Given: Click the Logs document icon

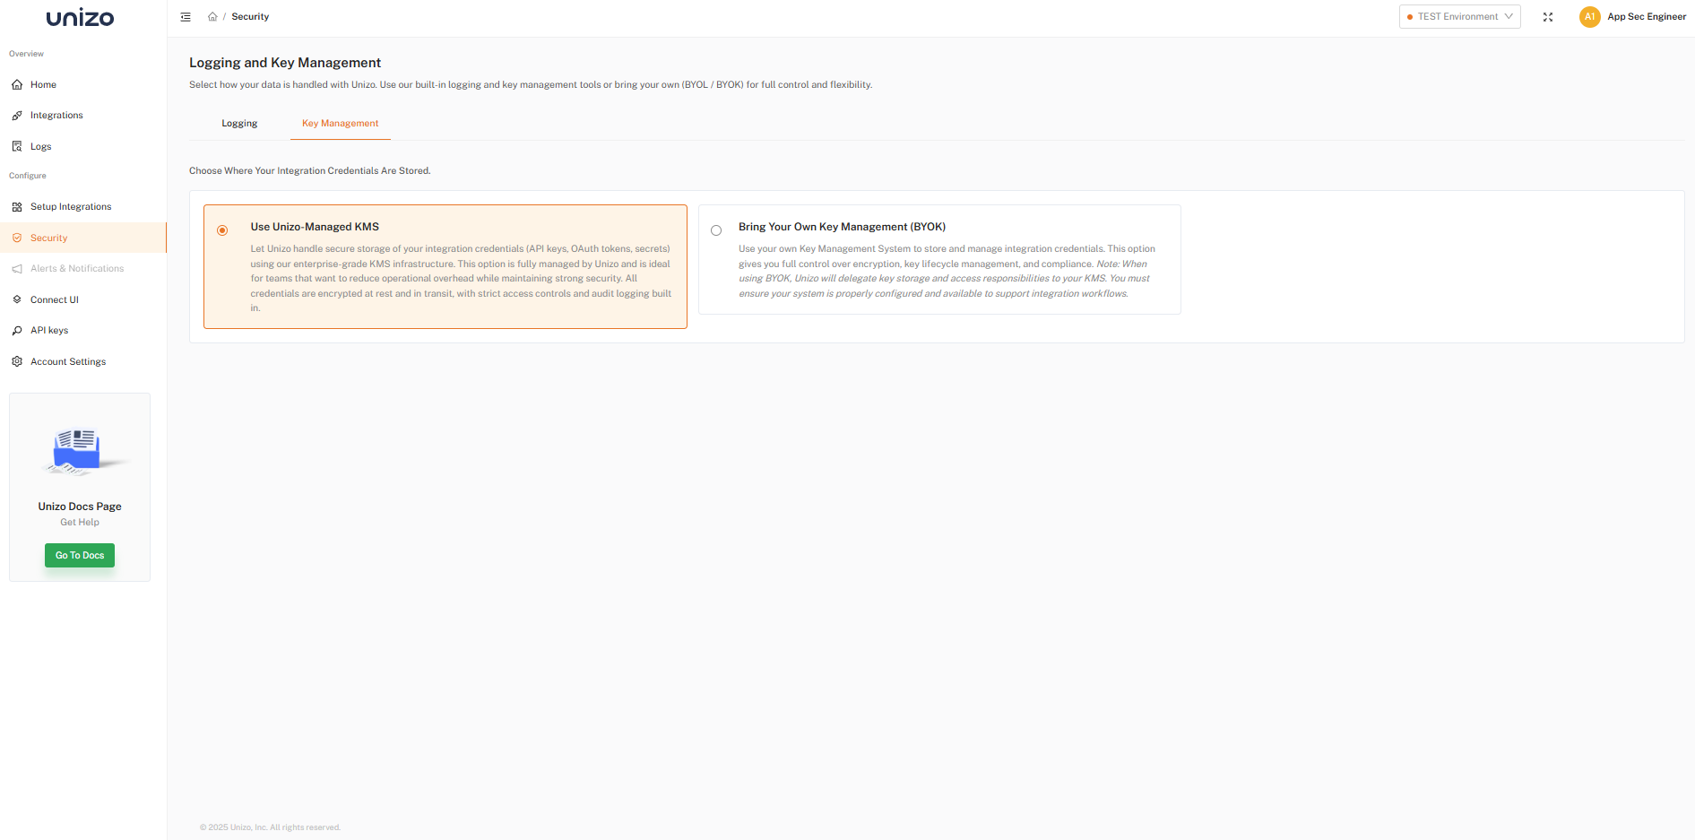Looking at the screenshot, I should 17,146.
